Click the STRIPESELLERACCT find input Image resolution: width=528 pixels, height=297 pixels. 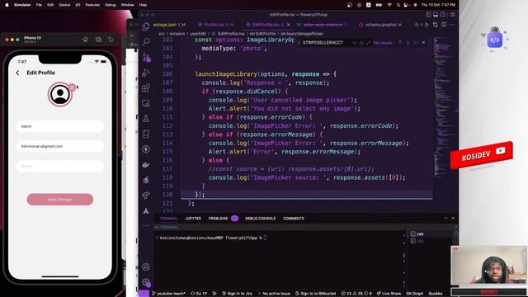coord(326,43)
